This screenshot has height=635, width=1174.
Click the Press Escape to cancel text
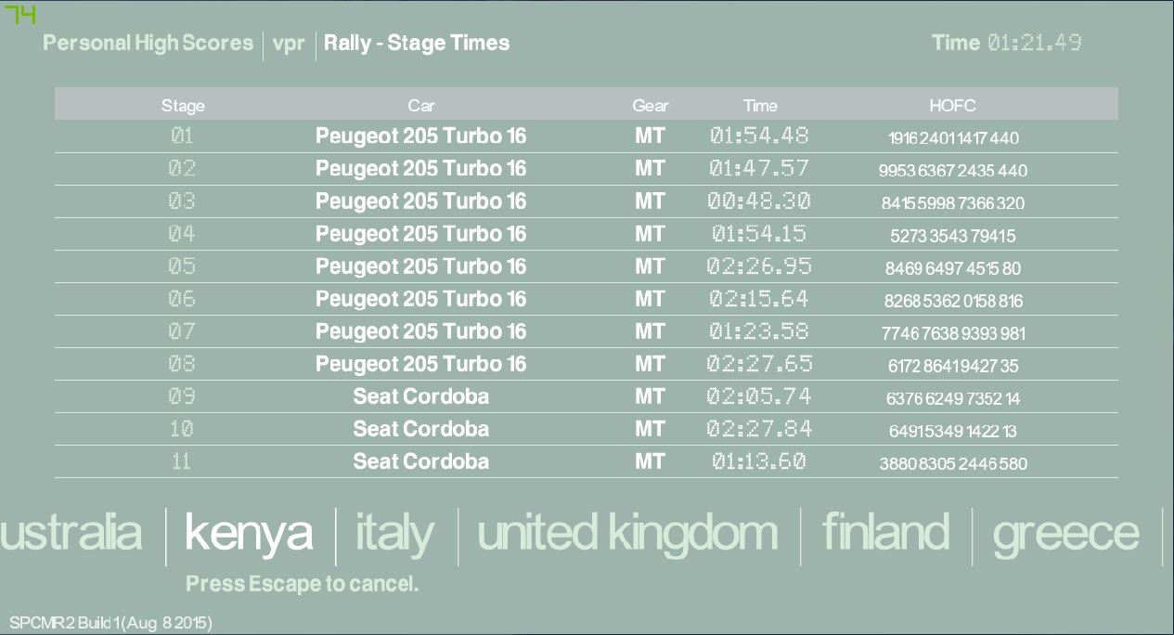coord(303,584)
